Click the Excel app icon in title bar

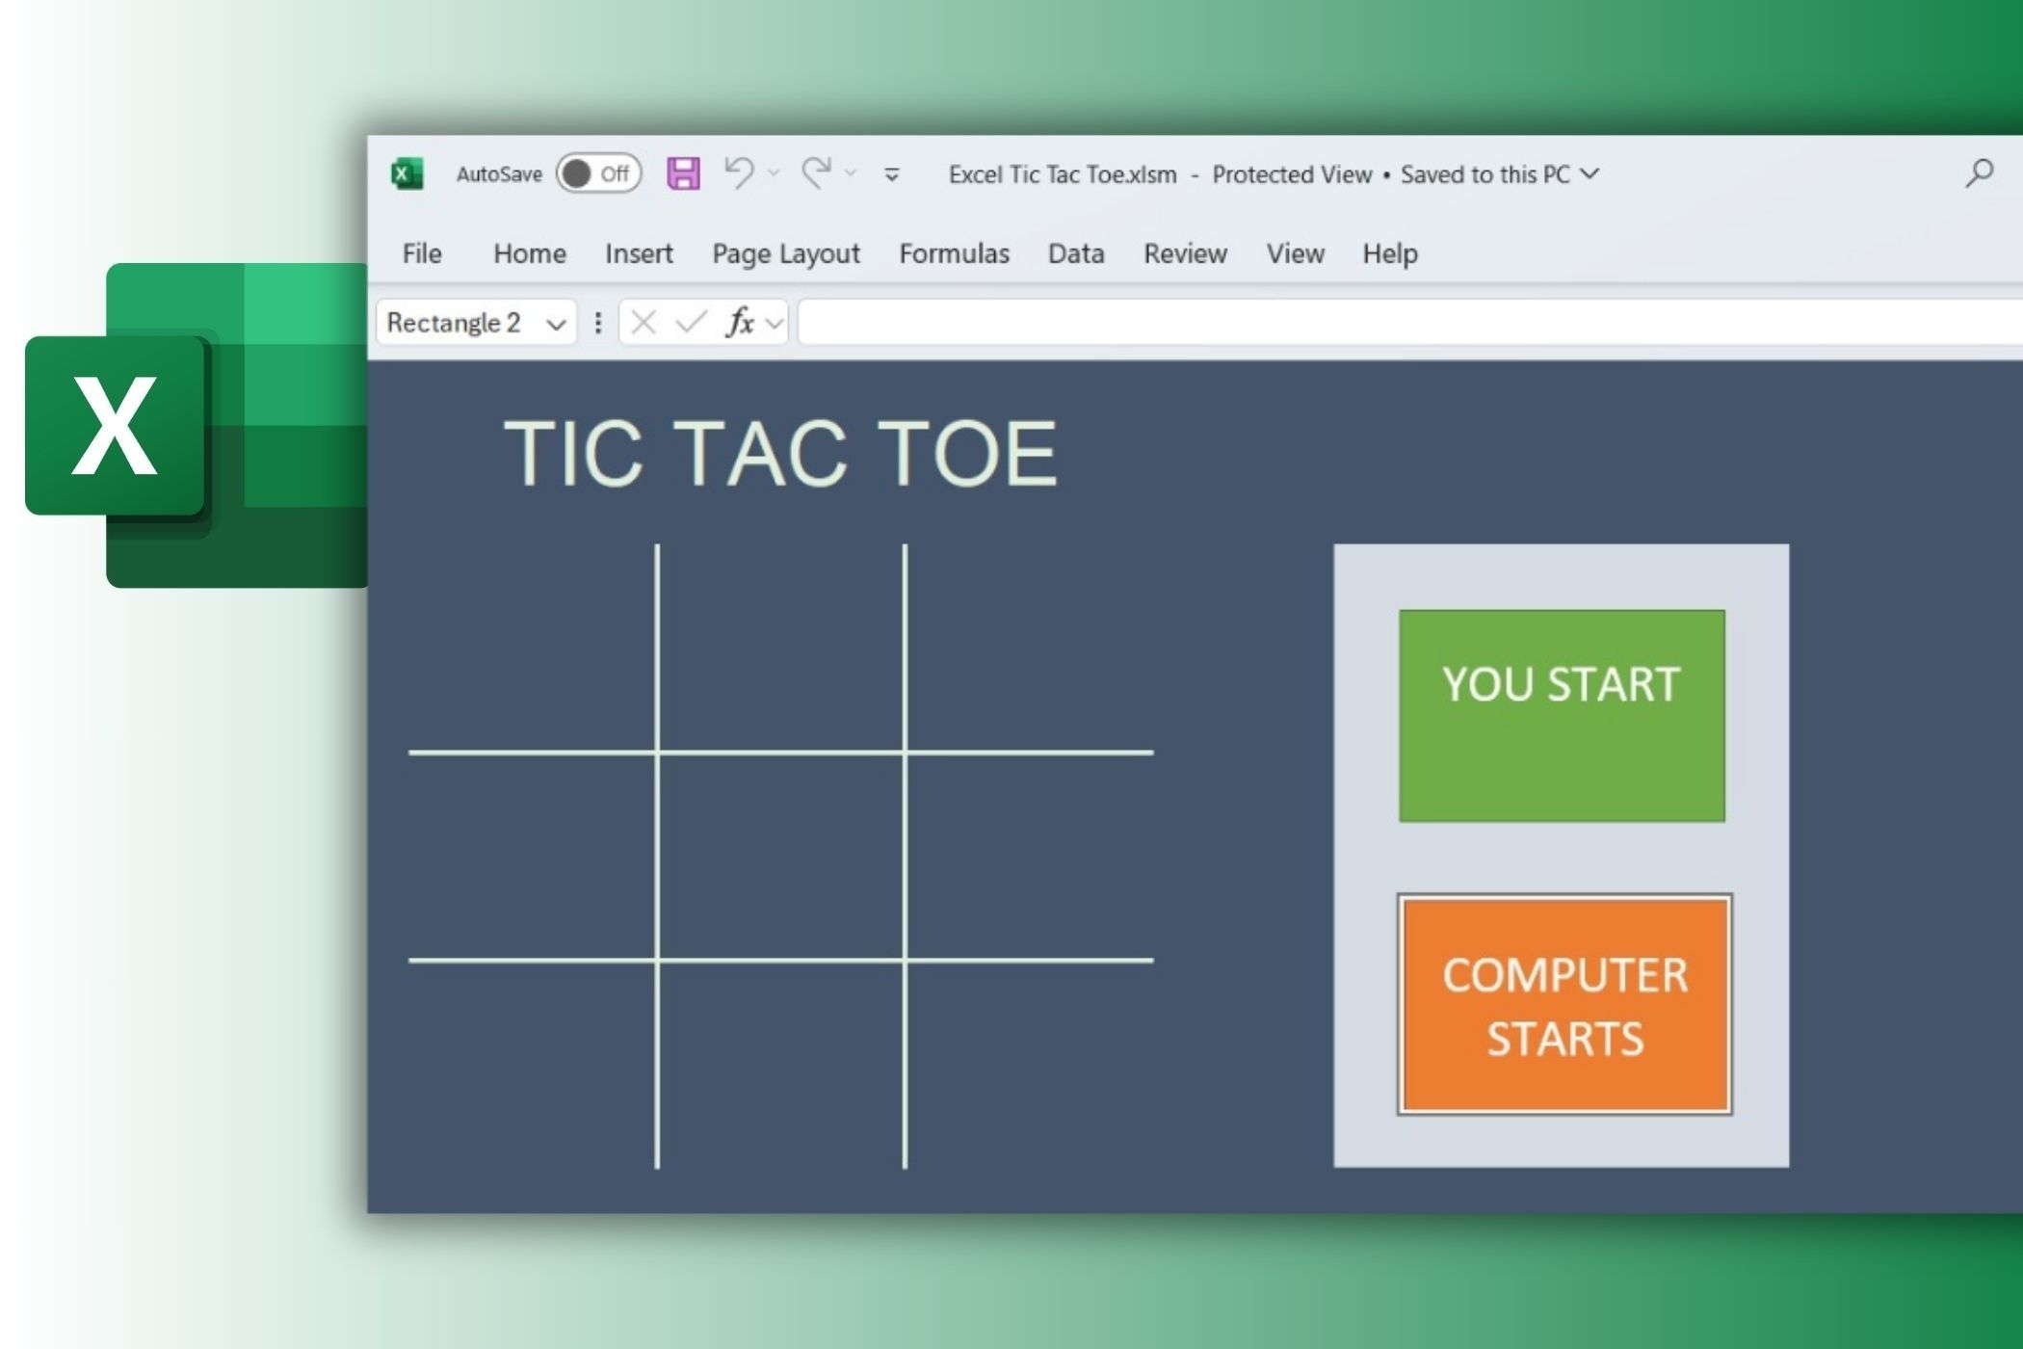click(408, 173)
